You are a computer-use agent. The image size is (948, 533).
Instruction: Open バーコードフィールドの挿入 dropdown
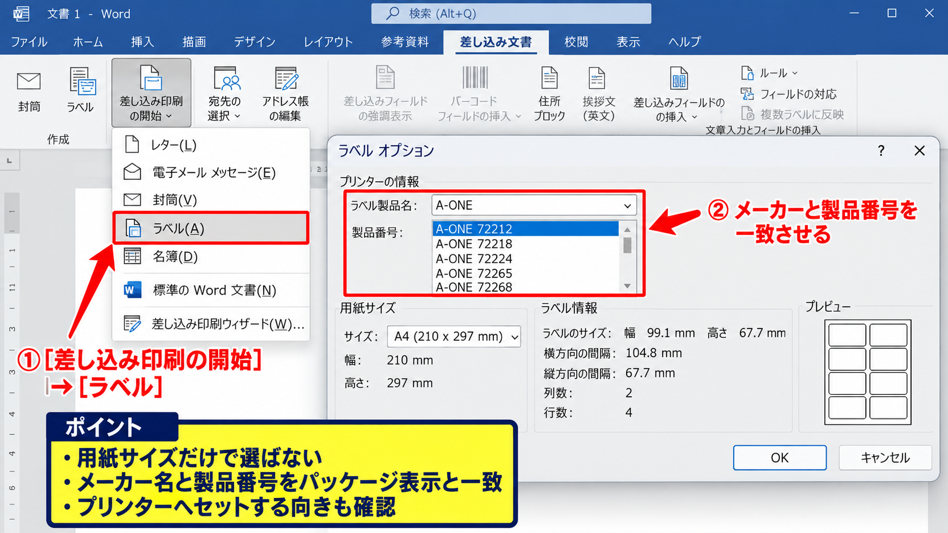(x=479, y=94)
